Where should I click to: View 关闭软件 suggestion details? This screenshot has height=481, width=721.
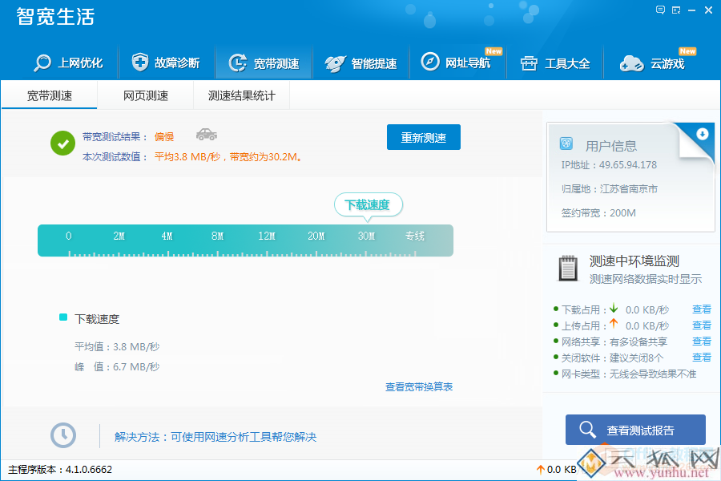tap(701, 358)
